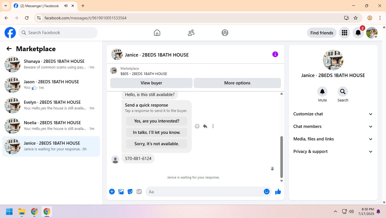The height and width of the screenshot is (218, 386).
Task: Select the Janice conversation
Action: [x=51, y=146]
